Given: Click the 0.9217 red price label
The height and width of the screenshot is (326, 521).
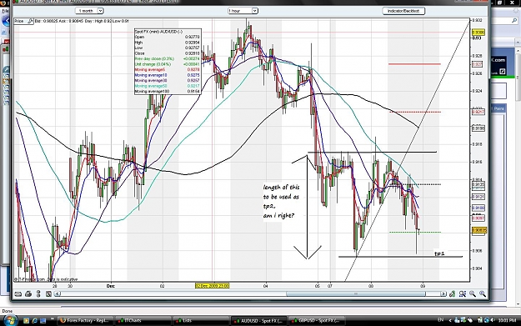Looking at the screenshot, I should pyautogui.click(x=478, y=112).
